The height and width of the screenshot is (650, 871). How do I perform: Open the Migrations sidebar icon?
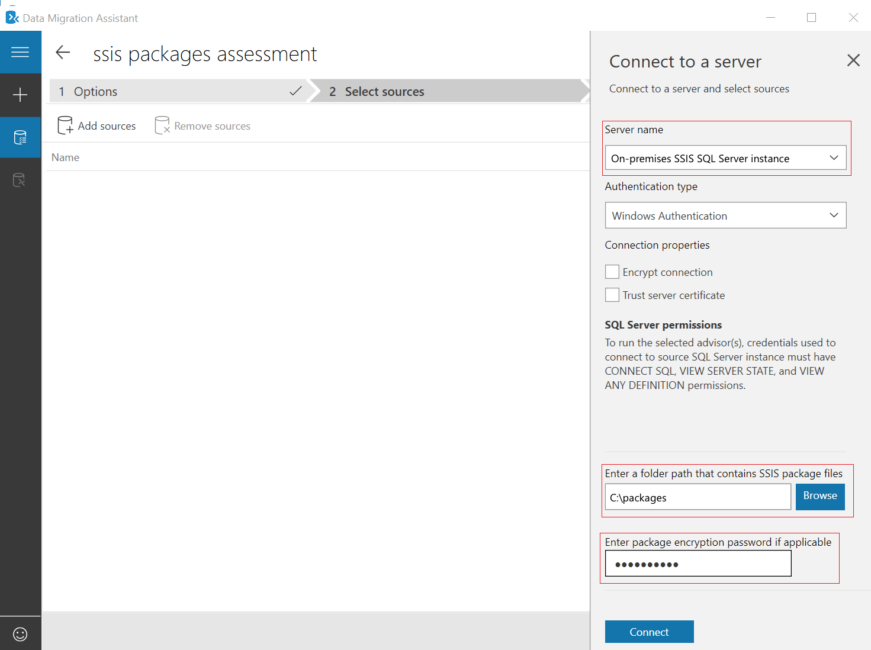coord(20,180)
